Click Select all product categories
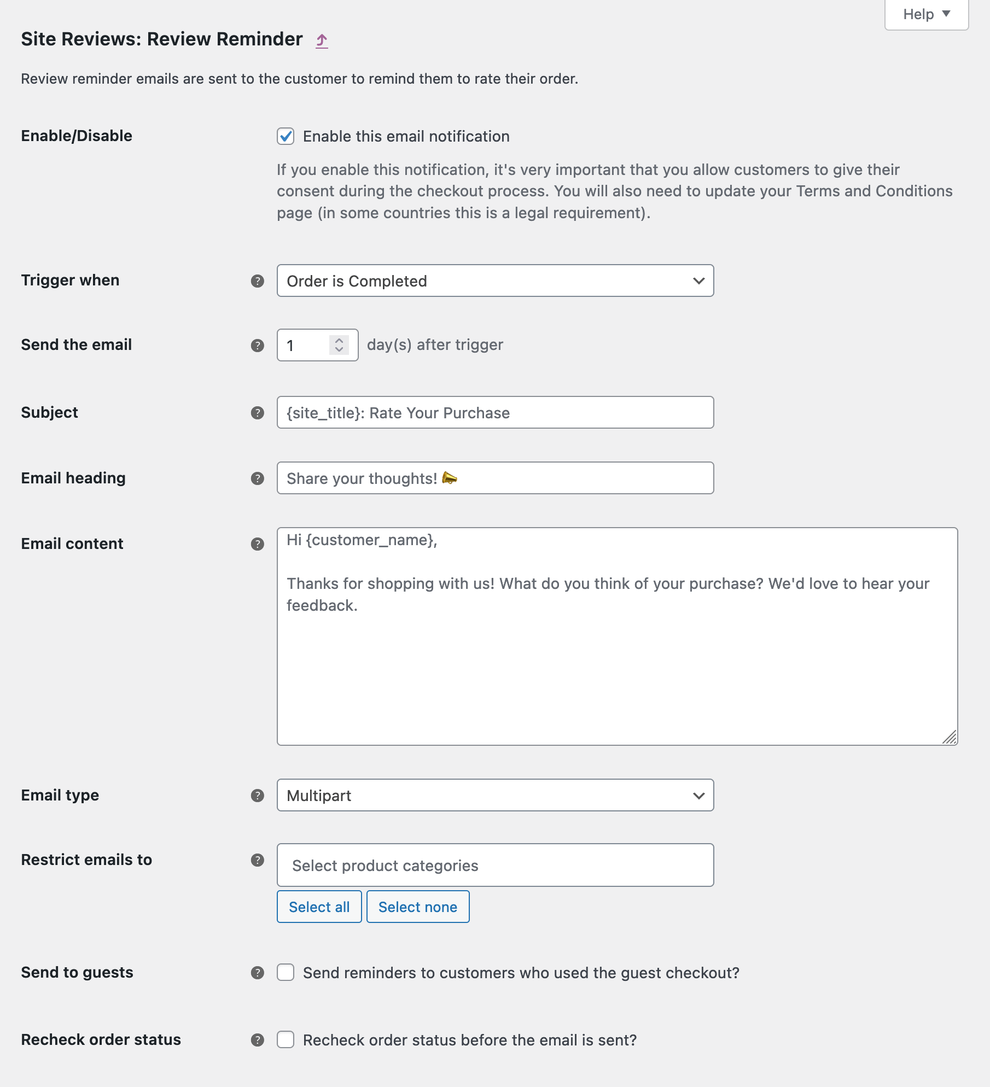Viewport: 990px width, 1087px height. 319,906
